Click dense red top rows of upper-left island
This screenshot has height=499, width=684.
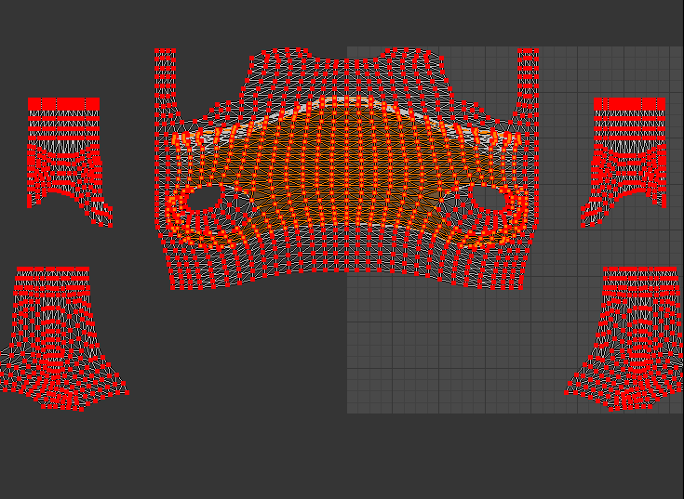(x=63, y=105)
